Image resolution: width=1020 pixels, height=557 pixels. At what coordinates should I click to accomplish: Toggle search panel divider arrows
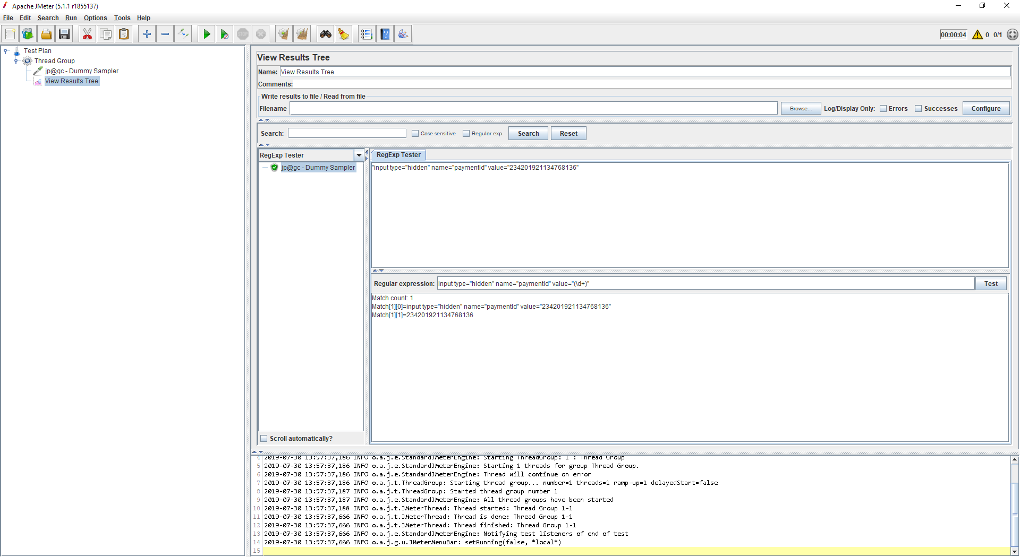tap(265, 145)
